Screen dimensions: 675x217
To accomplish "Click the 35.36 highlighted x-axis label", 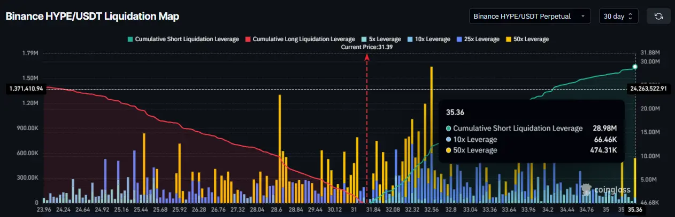I will 635,210.
